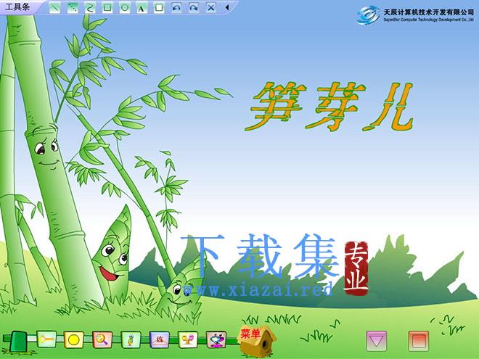This screenshot has height=359, width=479.
Task: Select the circle drawing tool
Action: [x=125, y=8]
